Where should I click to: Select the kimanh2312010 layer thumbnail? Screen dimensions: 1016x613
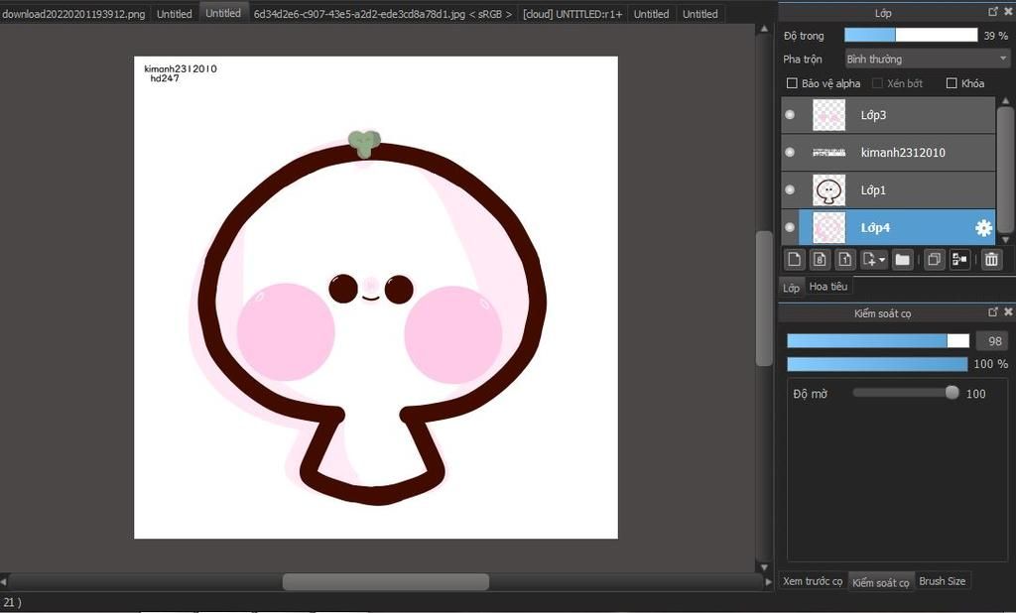point(828,153)
